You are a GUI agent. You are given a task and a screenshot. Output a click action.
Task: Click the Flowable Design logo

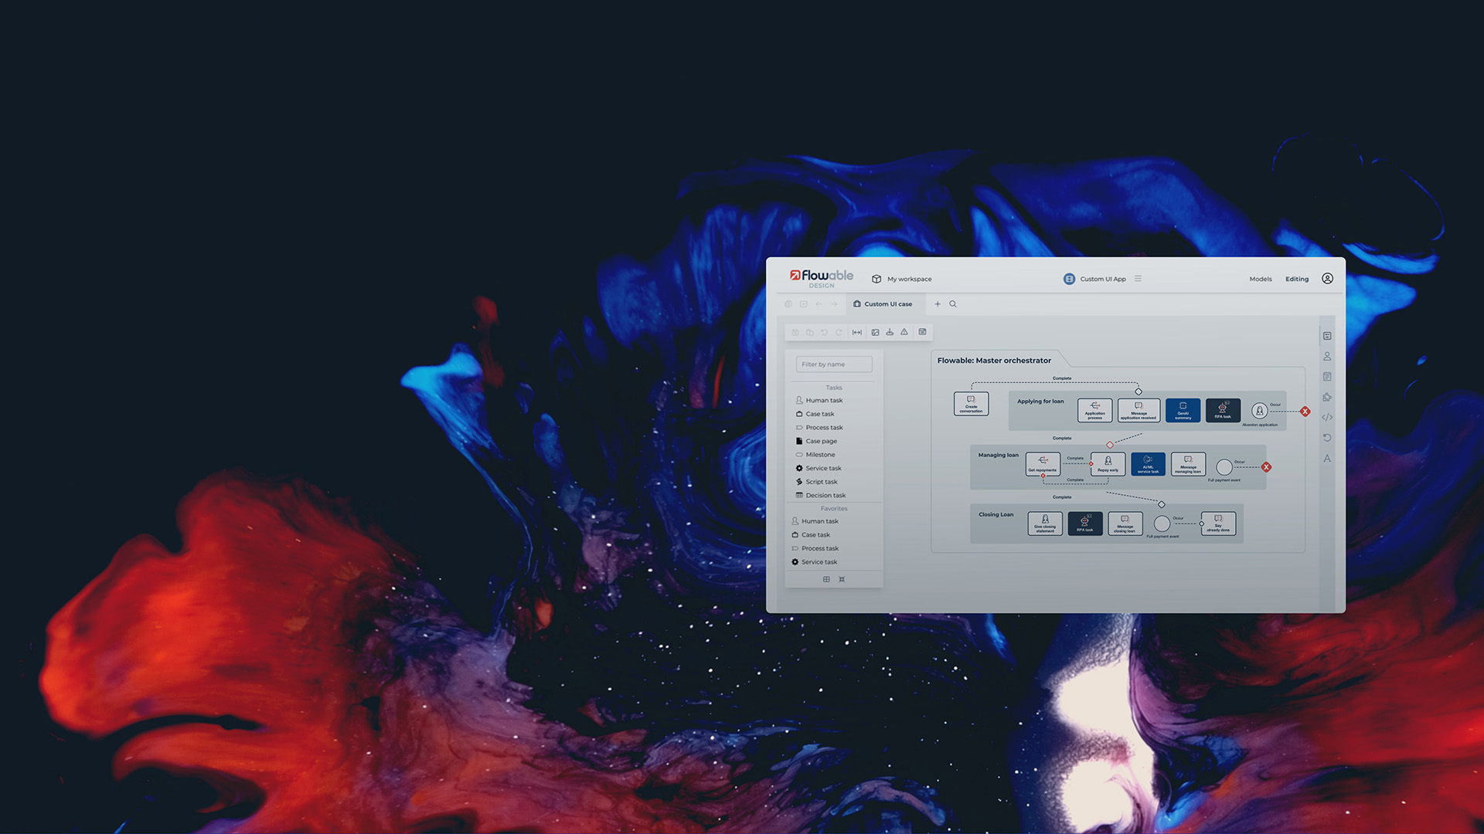pos(821,278)
